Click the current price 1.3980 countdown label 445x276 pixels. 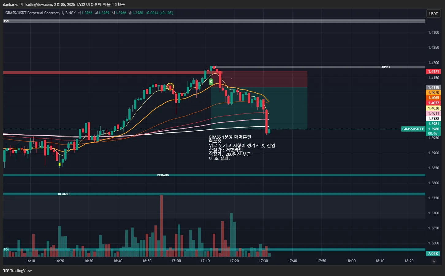point(433,131)
